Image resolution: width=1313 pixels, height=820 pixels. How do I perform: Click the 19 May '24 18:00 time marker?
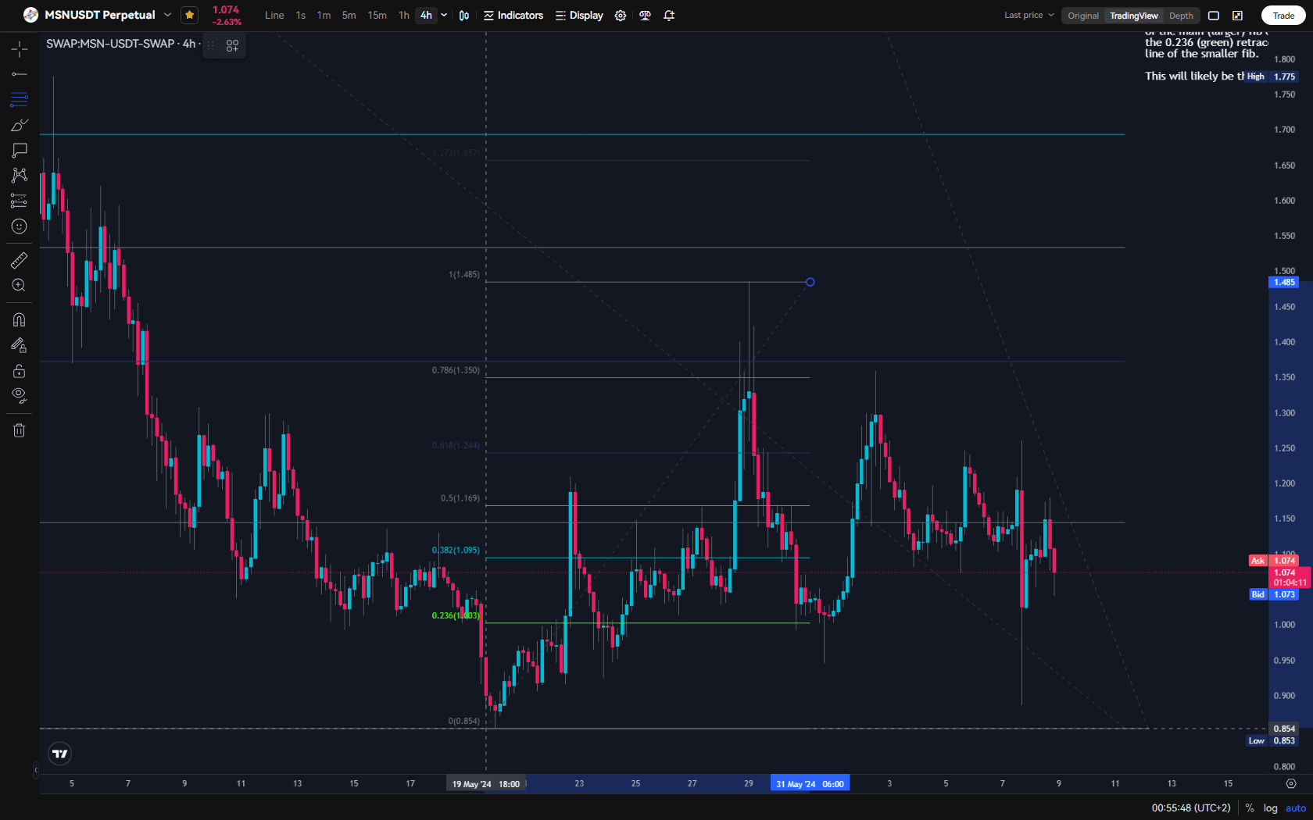[486, 784]
